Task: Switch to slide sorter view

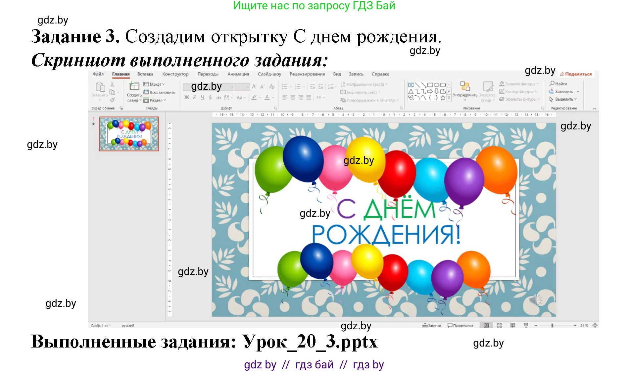Action: (x=500, y=325)
